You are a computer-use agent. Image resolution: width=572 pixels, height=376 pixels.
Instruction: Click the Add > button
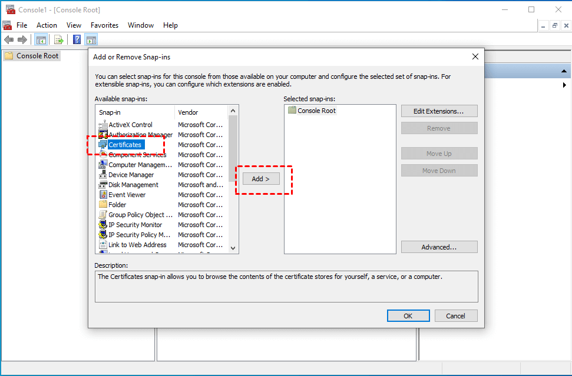click(x=261, y=179)
